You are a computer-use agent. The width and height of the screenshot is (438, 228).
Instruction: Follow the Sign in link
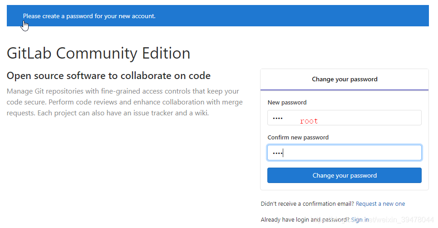360,220
